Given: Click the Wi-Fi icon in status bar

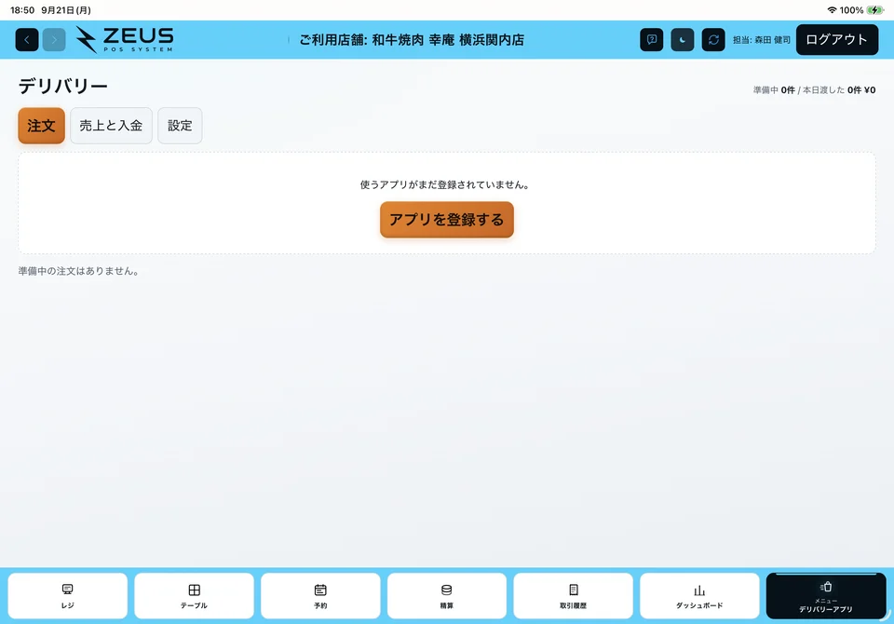Looking at the screenshot, I should coord(832,10).
